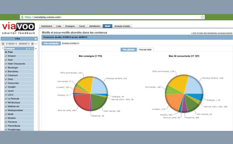The height and width of the screenshot is (144, 233).
Task: Click the previous date range arrow
Action: (3, 44)
